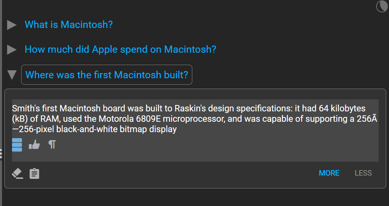The height and width of the screenshot is (206, 389).
Task: Show more answers via MORE
Action: tap(329, 173)
